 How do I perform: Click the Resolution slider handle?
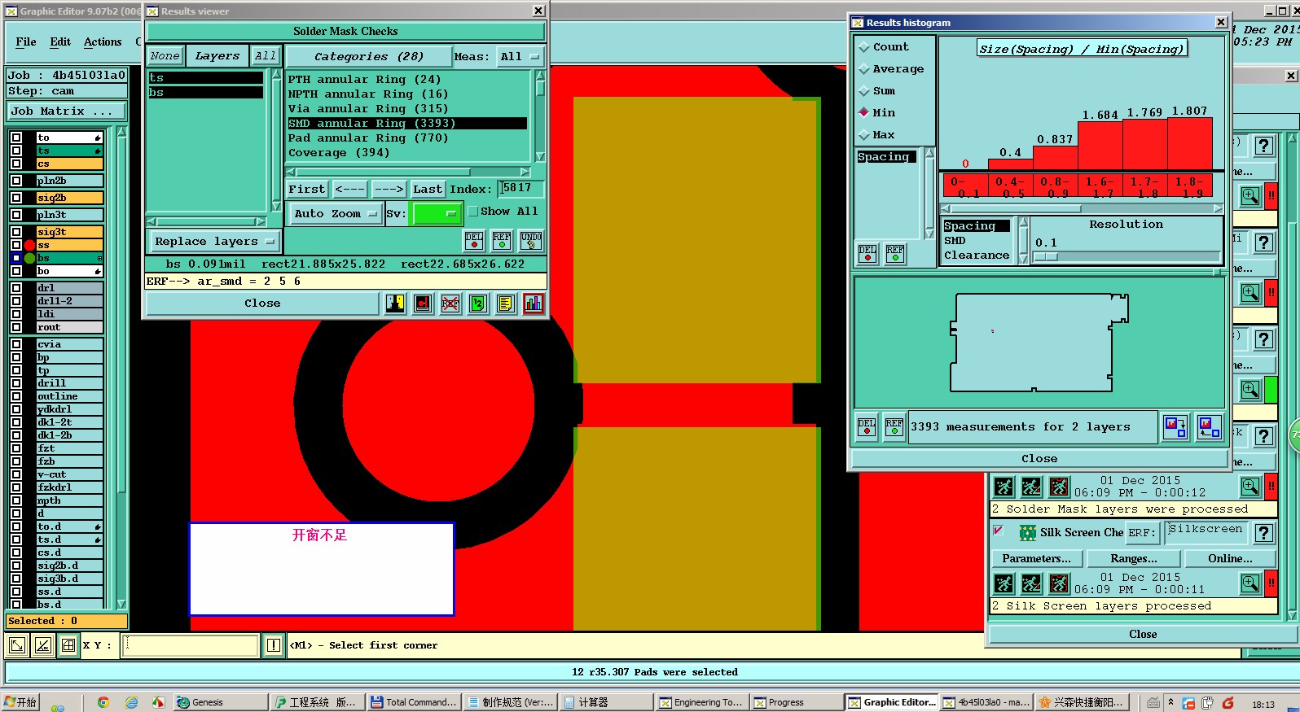[1046, 257]
